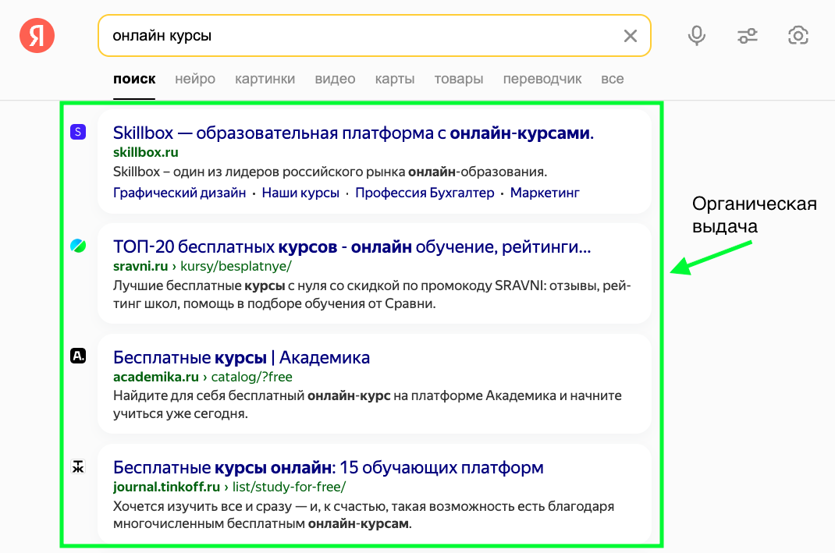Open 'Графический дизайн' sitelink
Image resolution: width=835 pixels, height=553 pixels.
[179, 193]
